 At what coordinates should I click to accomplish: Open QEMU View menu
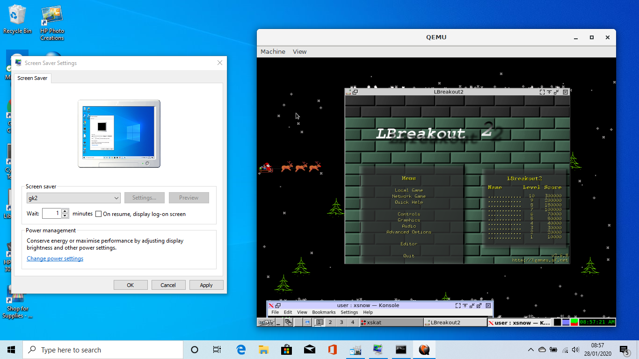coord(299,51)
